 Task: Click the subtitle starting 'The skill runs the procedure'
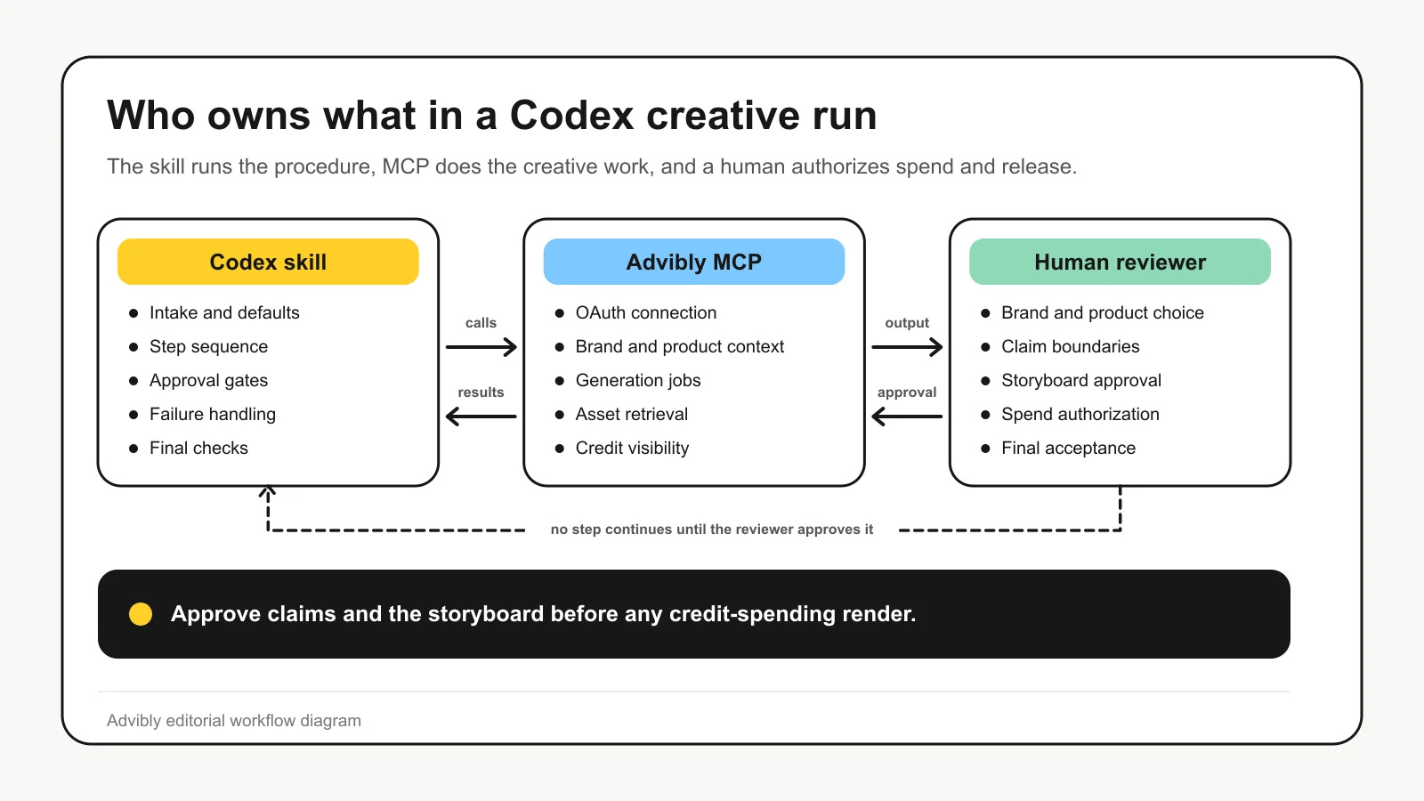click(x=592, y=166)
